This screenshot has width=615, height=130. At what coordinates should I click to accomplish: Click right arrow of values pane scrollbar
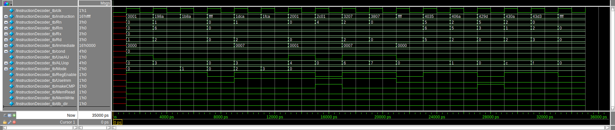click(109, 128)
